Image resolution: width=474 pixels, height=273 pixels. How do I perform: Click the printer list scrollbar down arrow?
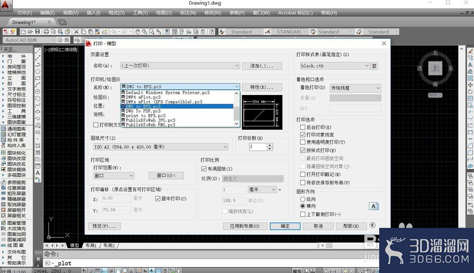point(237,123)
